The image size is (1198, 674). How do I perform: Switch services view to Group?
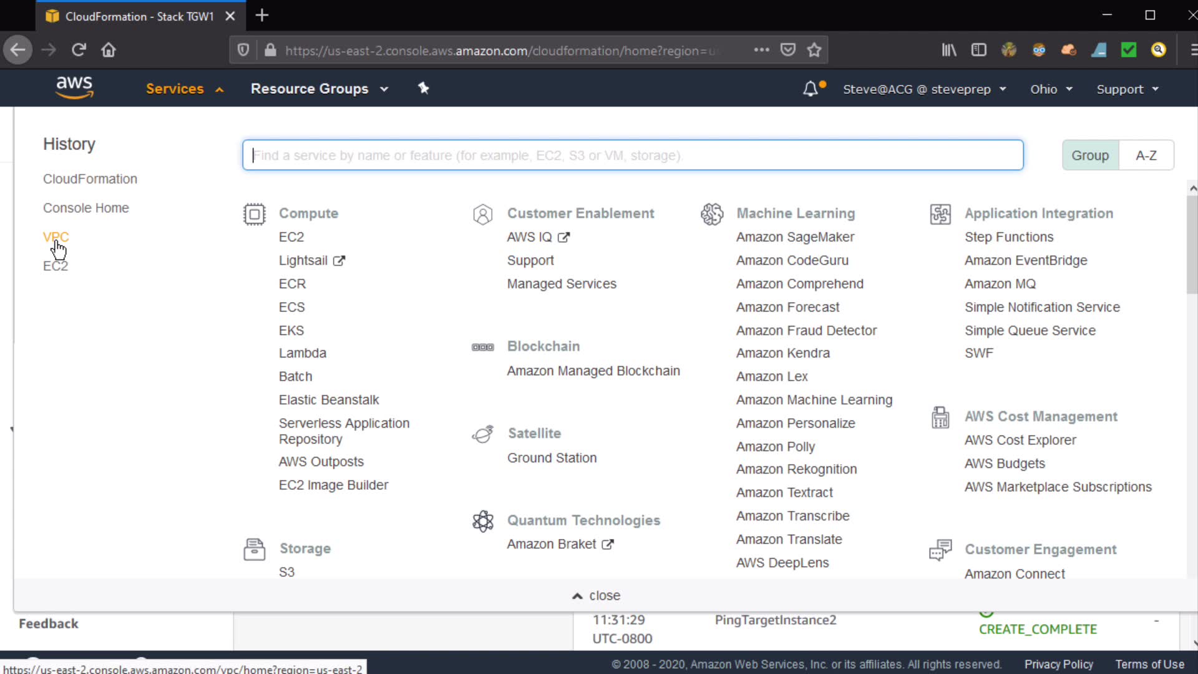point(1089,155)
